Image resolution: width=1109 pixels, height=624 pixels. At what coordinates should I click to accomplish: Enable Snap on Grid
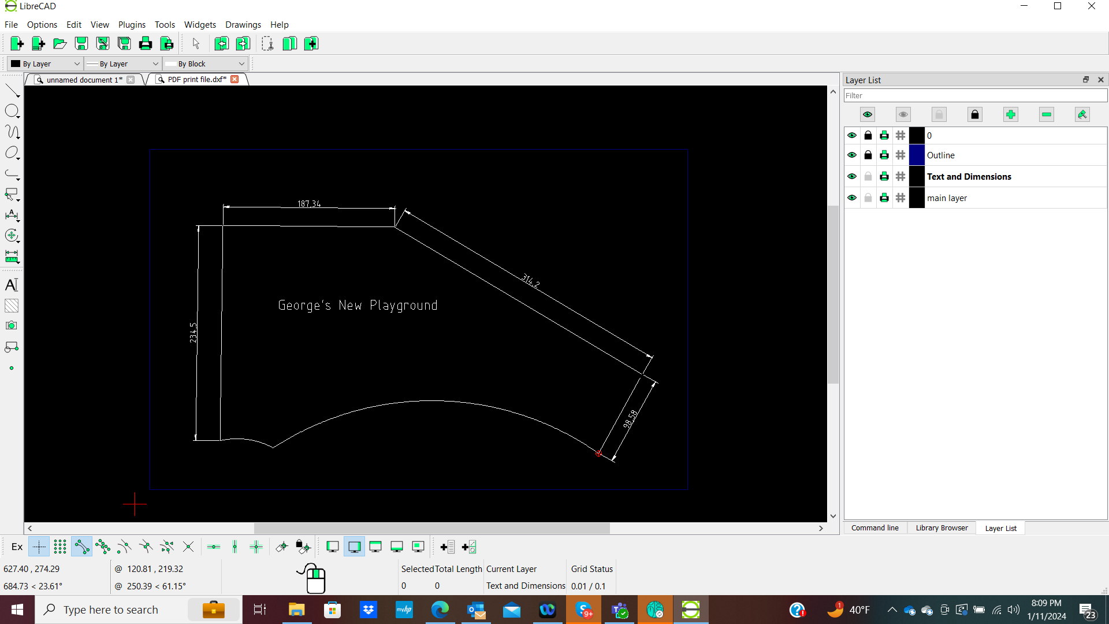[x=60, y=547]
